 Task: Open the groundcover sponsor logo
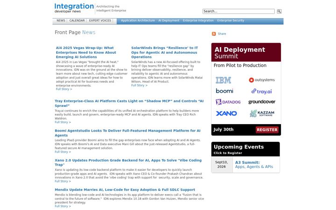click(x=262, y=102)
